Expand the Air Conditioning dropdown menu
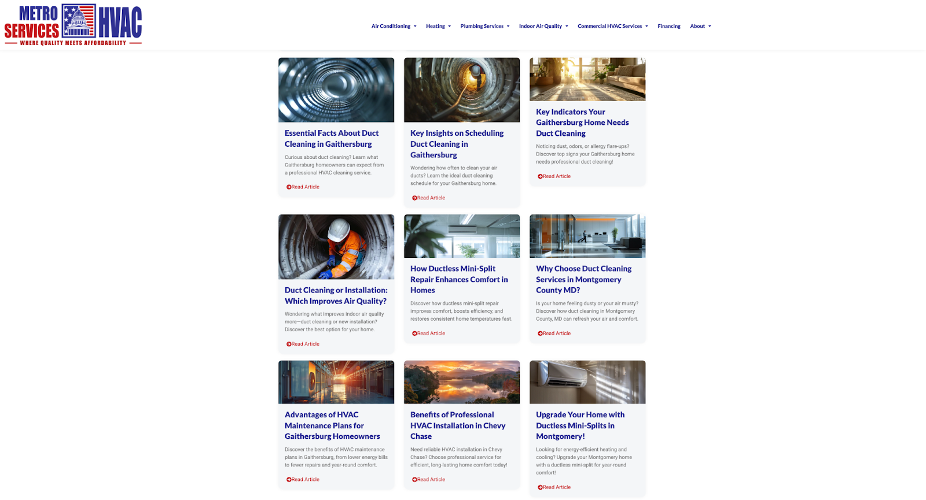Image resolution: width=926 pixels, height=500 pixels. pos(394,26)
